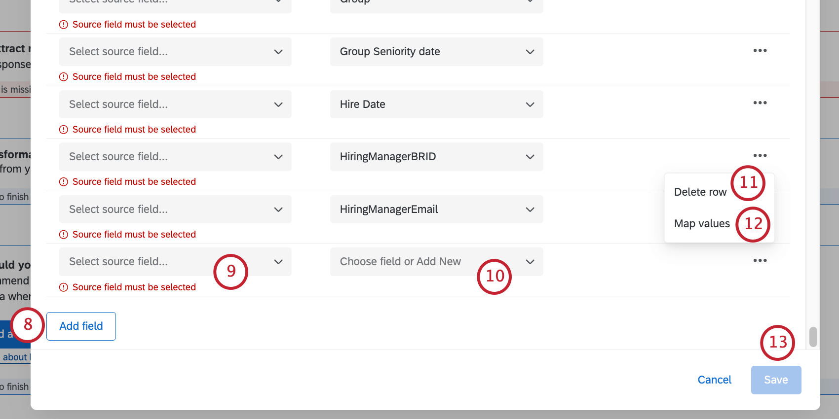The image size is (839, 419).
Task: Click Cancel to dismiss the dialog
Action: point(714,380)
